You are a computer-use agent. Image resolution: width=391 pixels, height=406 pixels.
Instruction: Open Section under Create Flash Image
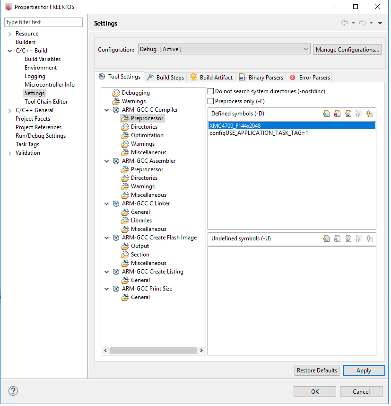(x=140, y=255)
